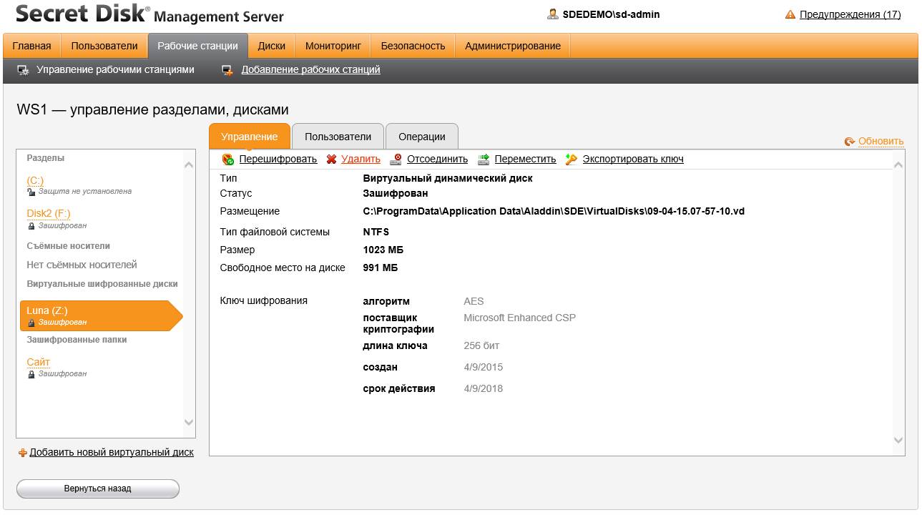Click the AES algorithm value
Viewport: 922px width, 515px height.
point(474,301)
